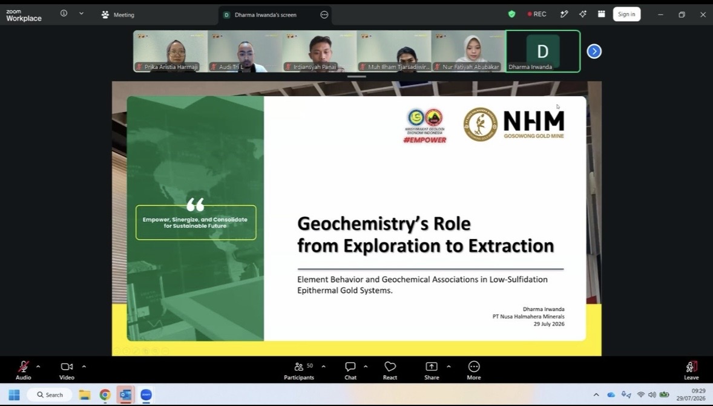This screenshot has height=406, width=713.
Task: Select Nur Fatiyah Abubakar's video thumbnail
Action: click(469, 51)
